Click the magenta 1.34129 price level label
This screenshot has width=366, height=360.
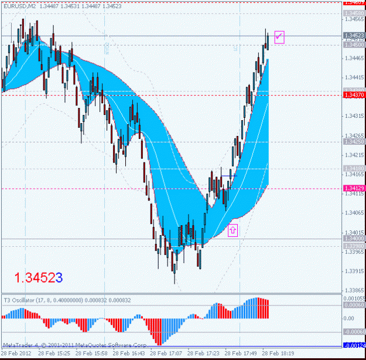(x=354, y=188)
